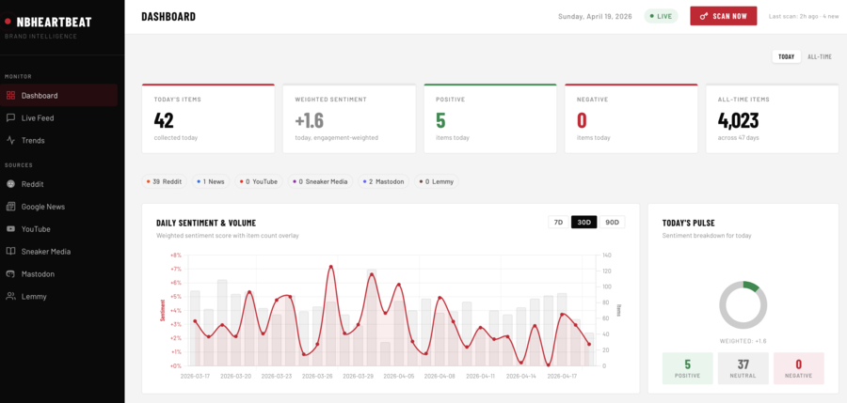Switch stats view to All-Time

coord(820,56)
